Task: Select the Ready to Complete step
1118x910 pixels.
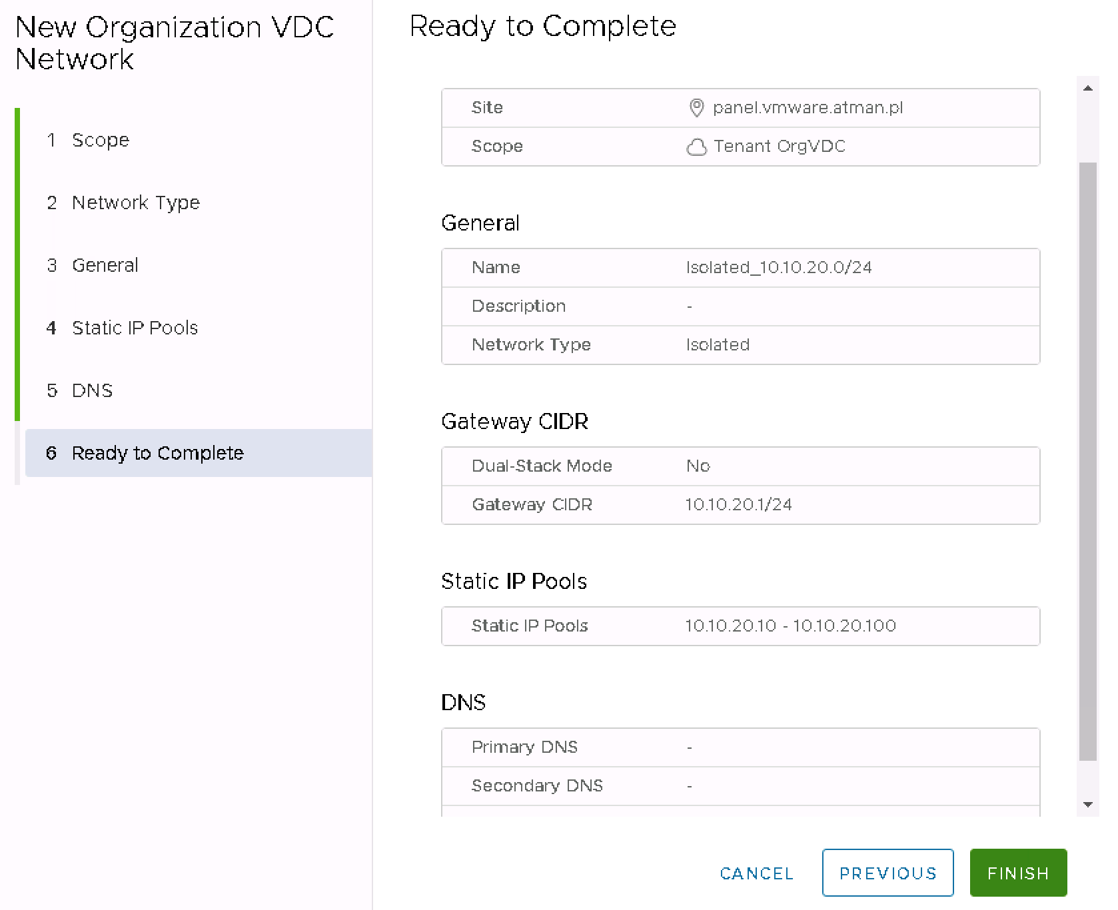Action: point(157,453)
